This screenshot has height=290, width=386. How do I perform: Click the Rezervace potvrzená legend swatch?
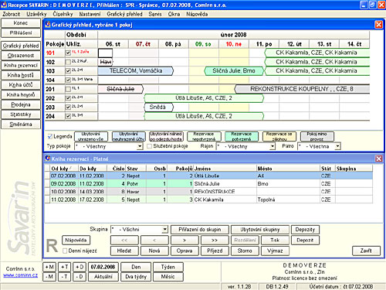(242, 137)
